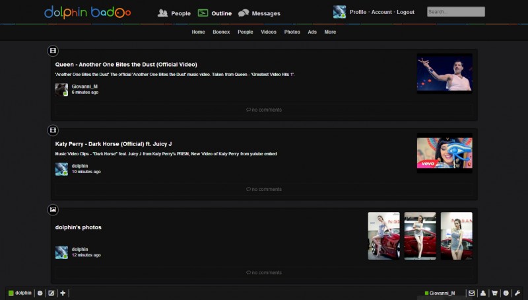Click Giovanni_M avatar on Queen post

61,90
